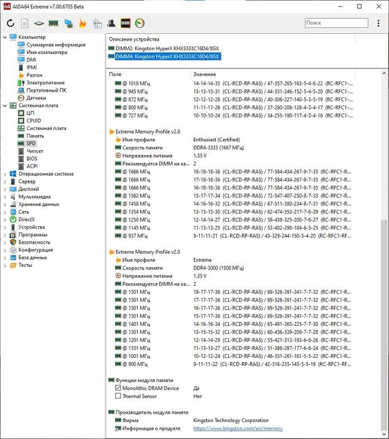Expand the Сервер tree node
Image resolution: width=389 pixels, height=439 pixels.
pyautogui.click(x=5, y=182)
